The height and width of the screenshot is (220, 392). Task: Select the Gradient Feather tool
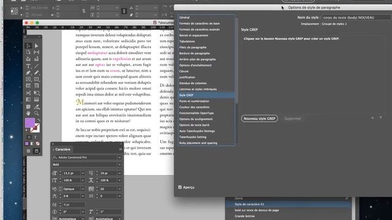pyautogui.click(x=37, y=100)
